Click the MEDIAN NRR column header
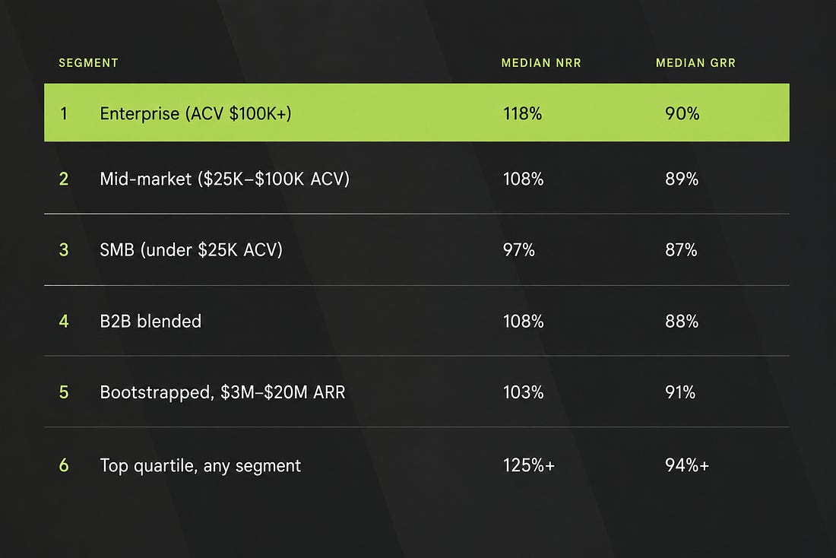Image resolution: width=836 pixels, height=558 pixels. 541,63
